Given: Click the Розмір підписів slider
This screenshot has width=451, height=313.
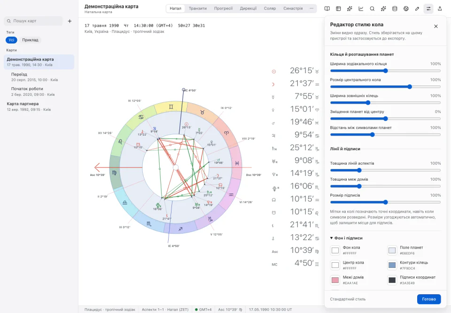Looking at the screenshot, I should point(385,202).
